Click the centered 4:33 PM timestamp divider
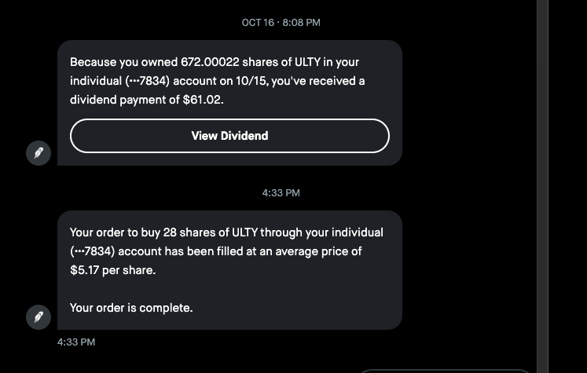 click(281, 192)
